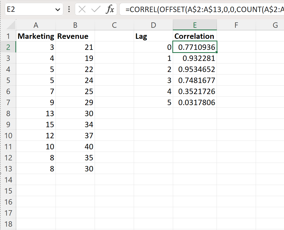Screen dimensions: 284x230
Task: Click the Cancel X in formula bar
Action: pyautogui.click(x=82, y=9)
